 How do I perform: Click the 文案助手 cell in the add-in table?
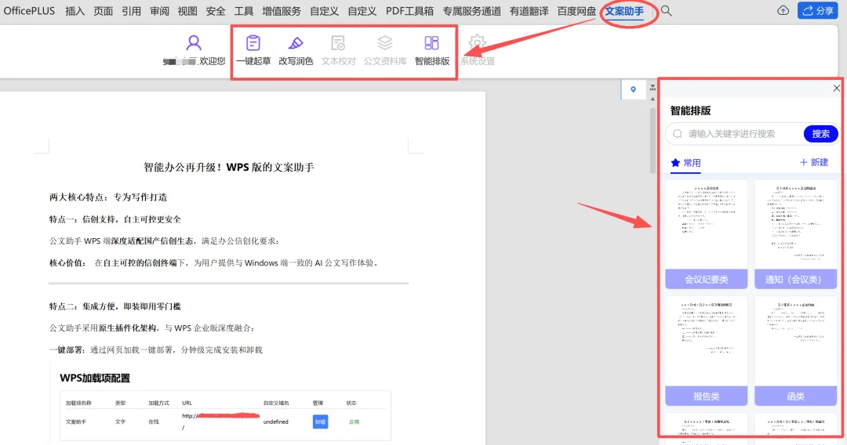[x=75, y=421]
